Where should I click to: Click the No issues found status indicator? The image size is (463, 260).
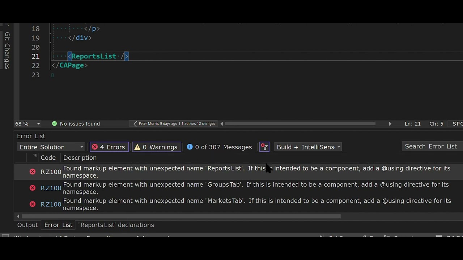point(76,123)
